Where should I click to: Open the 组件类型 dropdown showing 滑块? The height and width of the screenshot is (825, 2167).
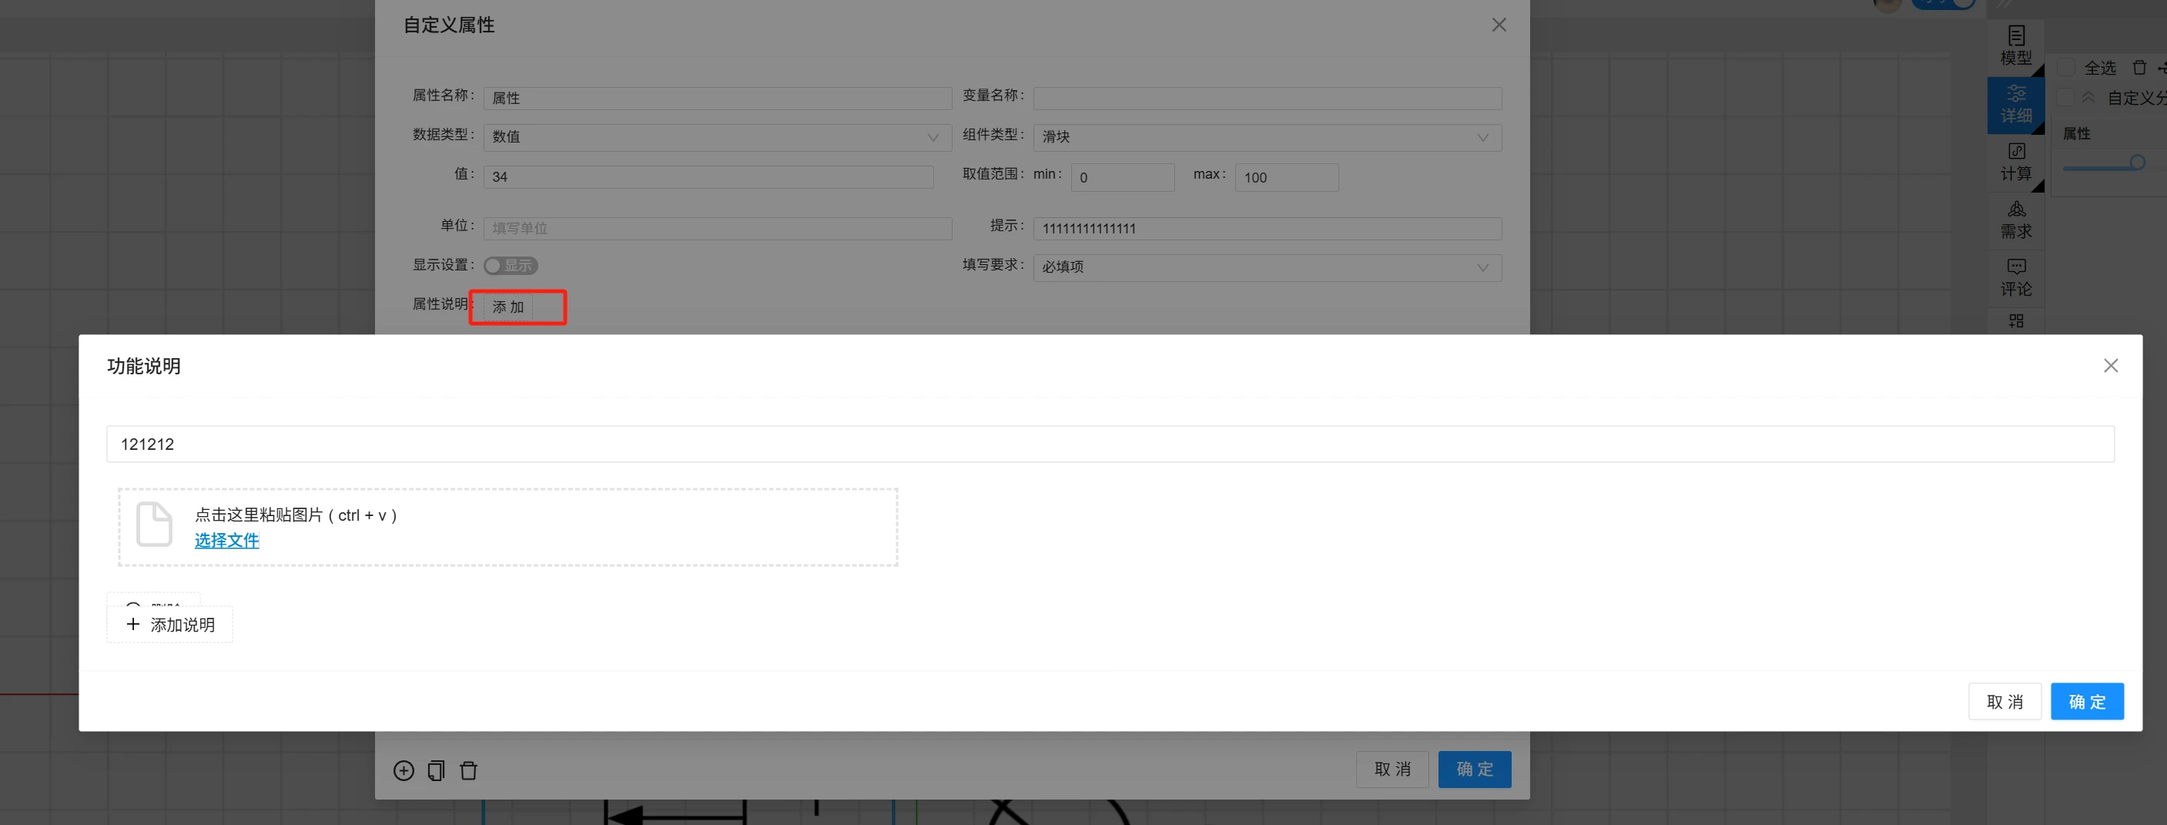coord(1267,137)
